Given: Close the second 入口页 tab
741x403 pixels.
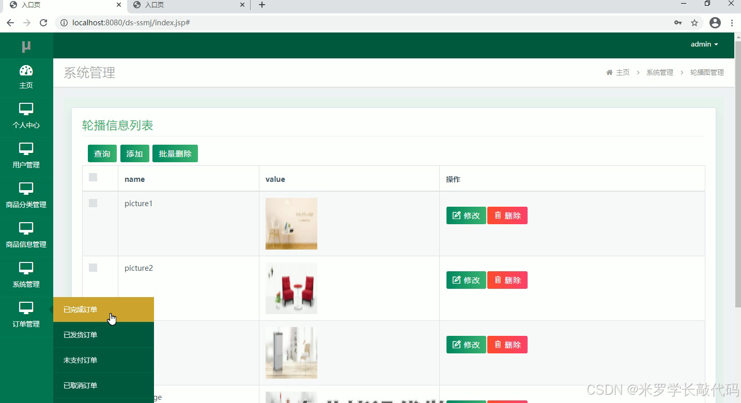Looking at the screenshot, I should (x=242, y=5).
